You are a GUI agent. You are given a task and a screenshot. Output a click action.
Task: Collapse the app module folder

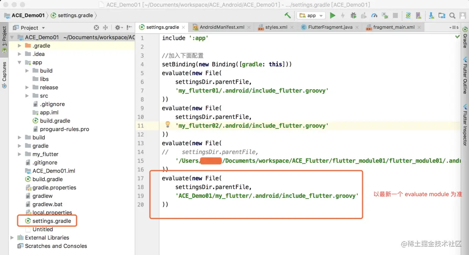click(x=20, y=62)
